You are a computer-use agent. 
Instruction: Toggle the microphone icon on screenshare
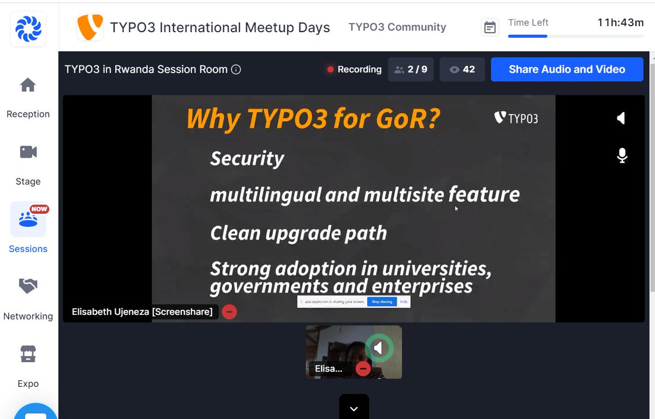(x=622, y=155)
